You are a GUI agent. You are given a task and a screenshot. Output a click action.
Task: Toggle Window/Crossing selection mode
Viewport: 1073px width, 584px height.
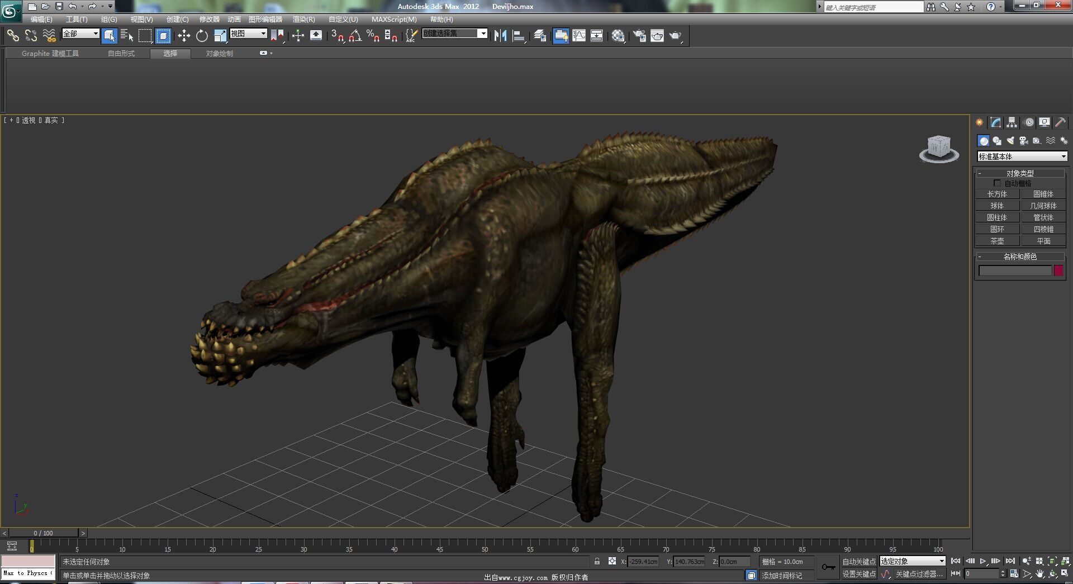click(163, 36)
